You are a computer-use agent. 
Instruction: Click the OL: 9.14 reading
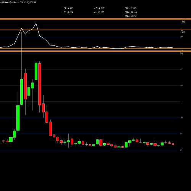pos(131,16)
